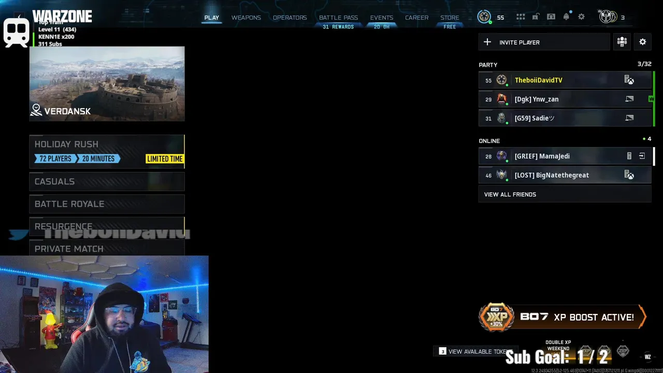
Task: Click TheboiiDavidTV's avatar emblem
Action: pyautogui.click(x=501, y=80)
